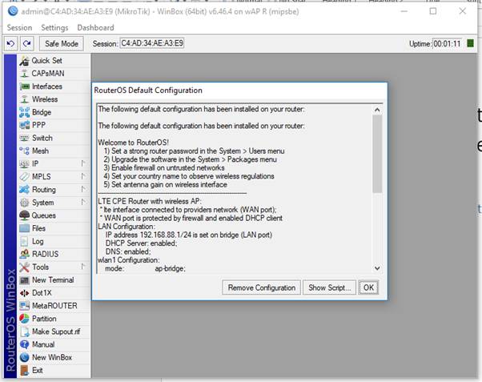The image size is (482, 382).
Task: Open the Mesh menu icon
Action: pos(24,151)
